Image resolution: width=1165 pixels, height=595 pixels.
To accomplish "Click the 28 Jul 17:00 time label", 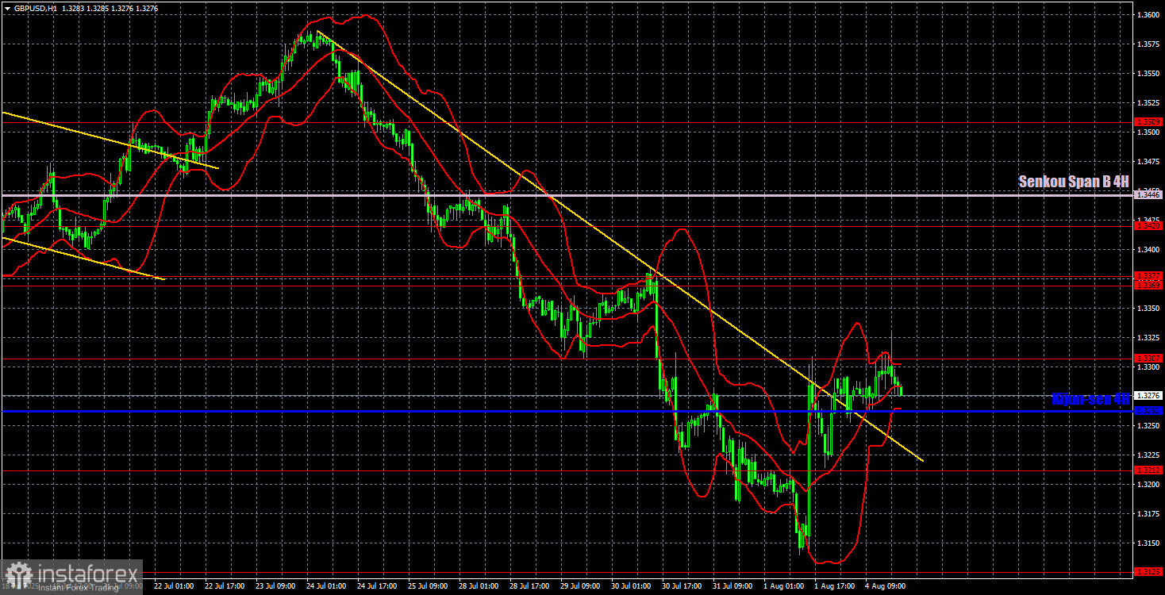I will [529, 586].
